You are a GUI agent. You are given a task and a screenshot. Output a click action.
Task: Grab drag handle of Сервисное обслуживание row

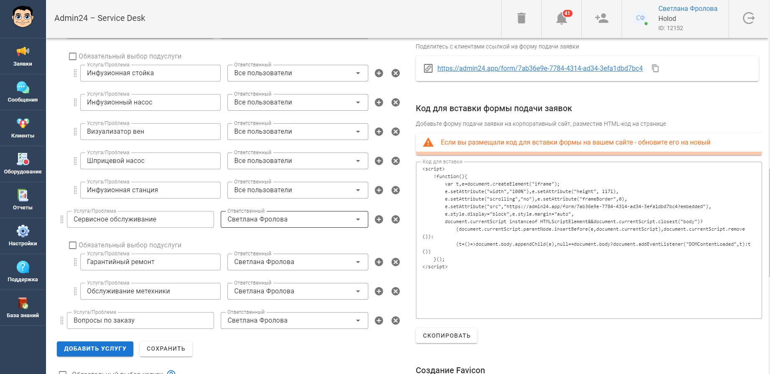click(62, 219)
